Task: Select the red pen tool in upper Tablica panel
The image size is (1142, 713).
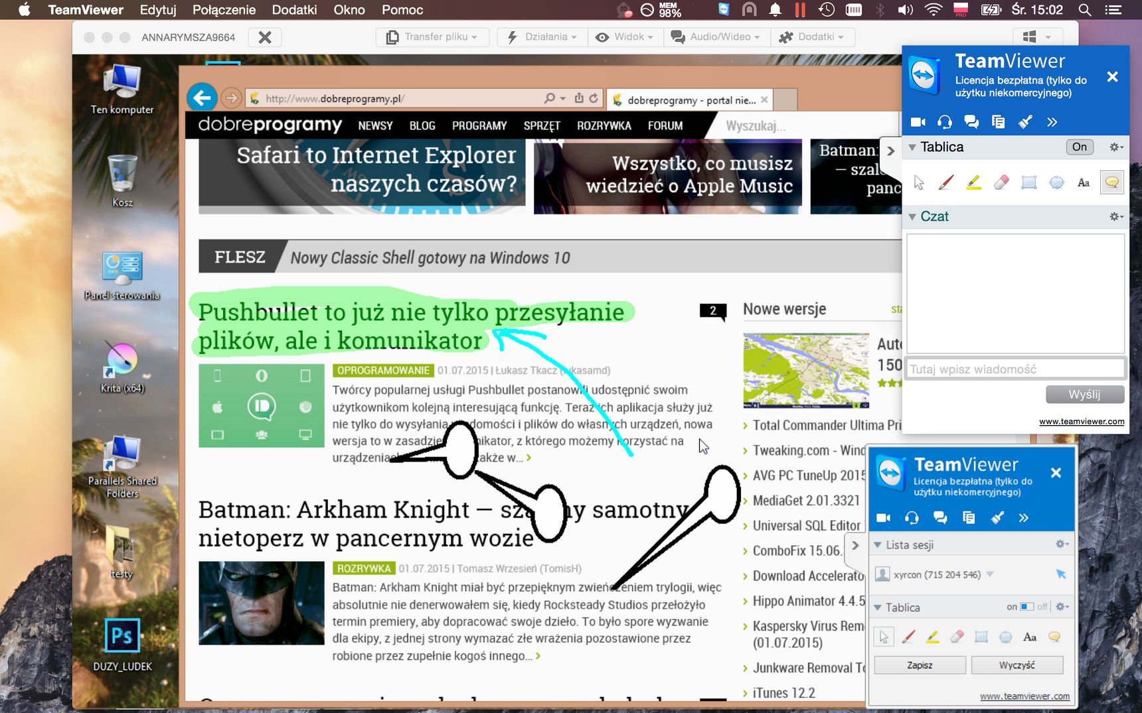Action: (x=946, y=182)
